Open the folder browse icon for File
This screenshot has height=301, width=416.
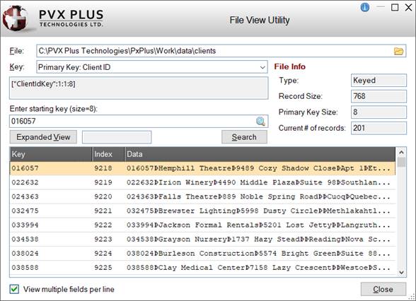click(398, 51)
